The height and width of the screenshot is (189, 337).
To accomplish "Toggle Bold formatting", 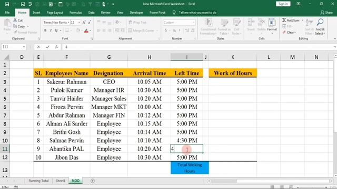I will [45, 30].
